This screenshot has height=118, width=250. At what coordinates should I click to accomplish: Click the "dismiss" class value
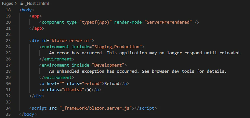73,90
